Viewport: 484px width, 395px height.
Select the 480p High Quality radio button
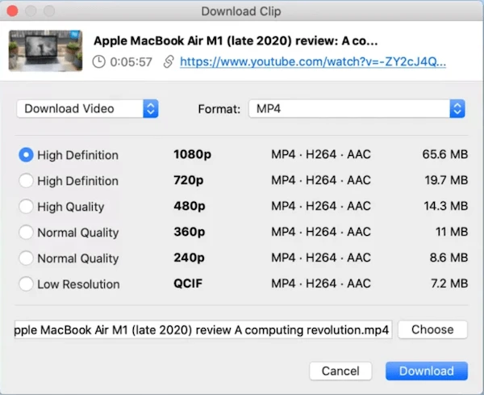click(x=26, y=206)
